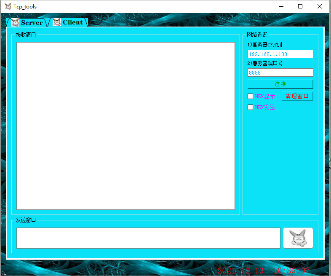The height and width of the screenshot is (276, 331).
Task: Click the 1)服务器IP地址 label
Action: 265,45
